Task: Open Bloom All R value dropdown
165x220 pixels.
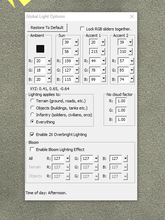Action: click(68, 158)
